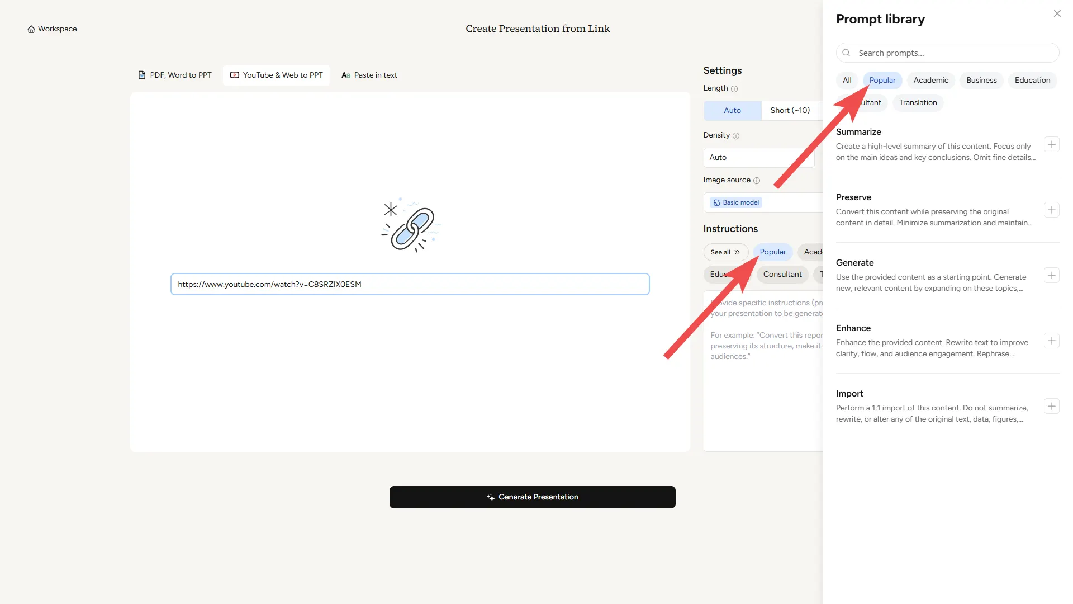Click the Length info icon
This screenshot has height=604, width=1073.
click(x=734, y=89)
